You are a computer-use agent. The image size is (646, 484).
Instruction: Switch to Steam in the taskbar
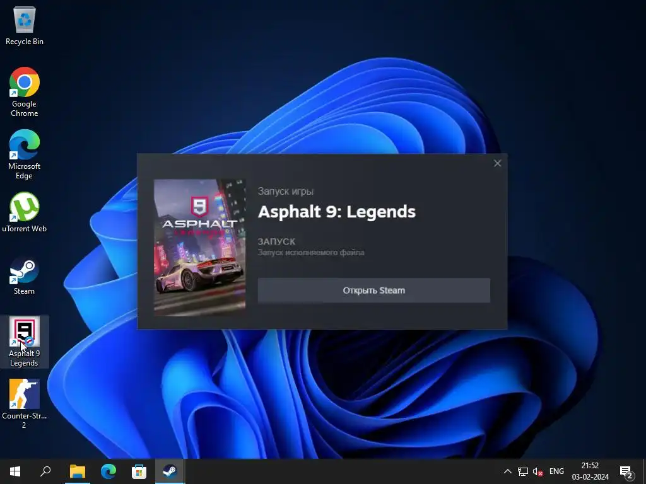170,471
